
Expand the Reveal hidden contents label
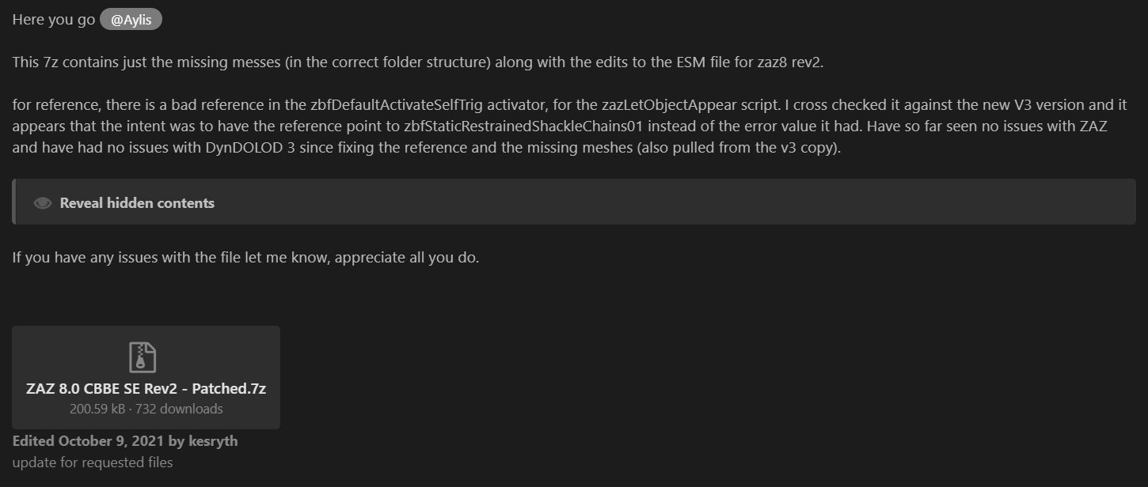point(137,203)
